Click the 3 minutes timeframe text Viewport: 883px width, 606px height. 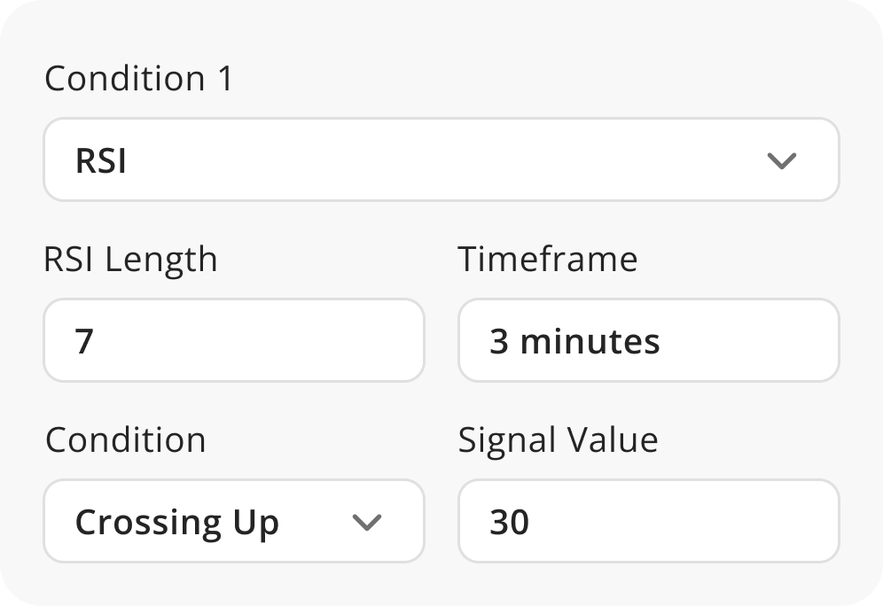point(574,341)
